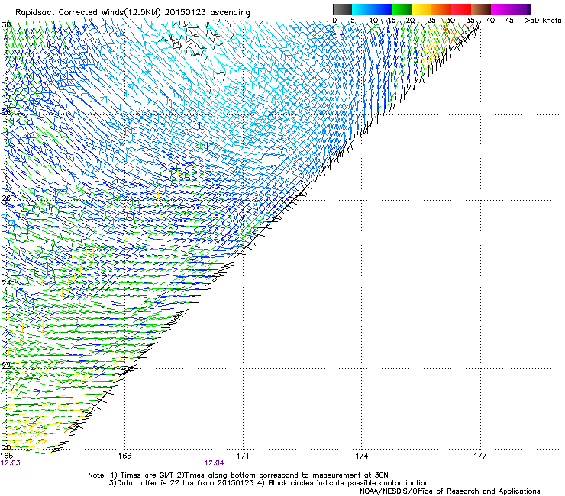The width and height of the screenshot is (565, 496).
Task: Click the '45' legend scale label
Action: pos(509,21)
